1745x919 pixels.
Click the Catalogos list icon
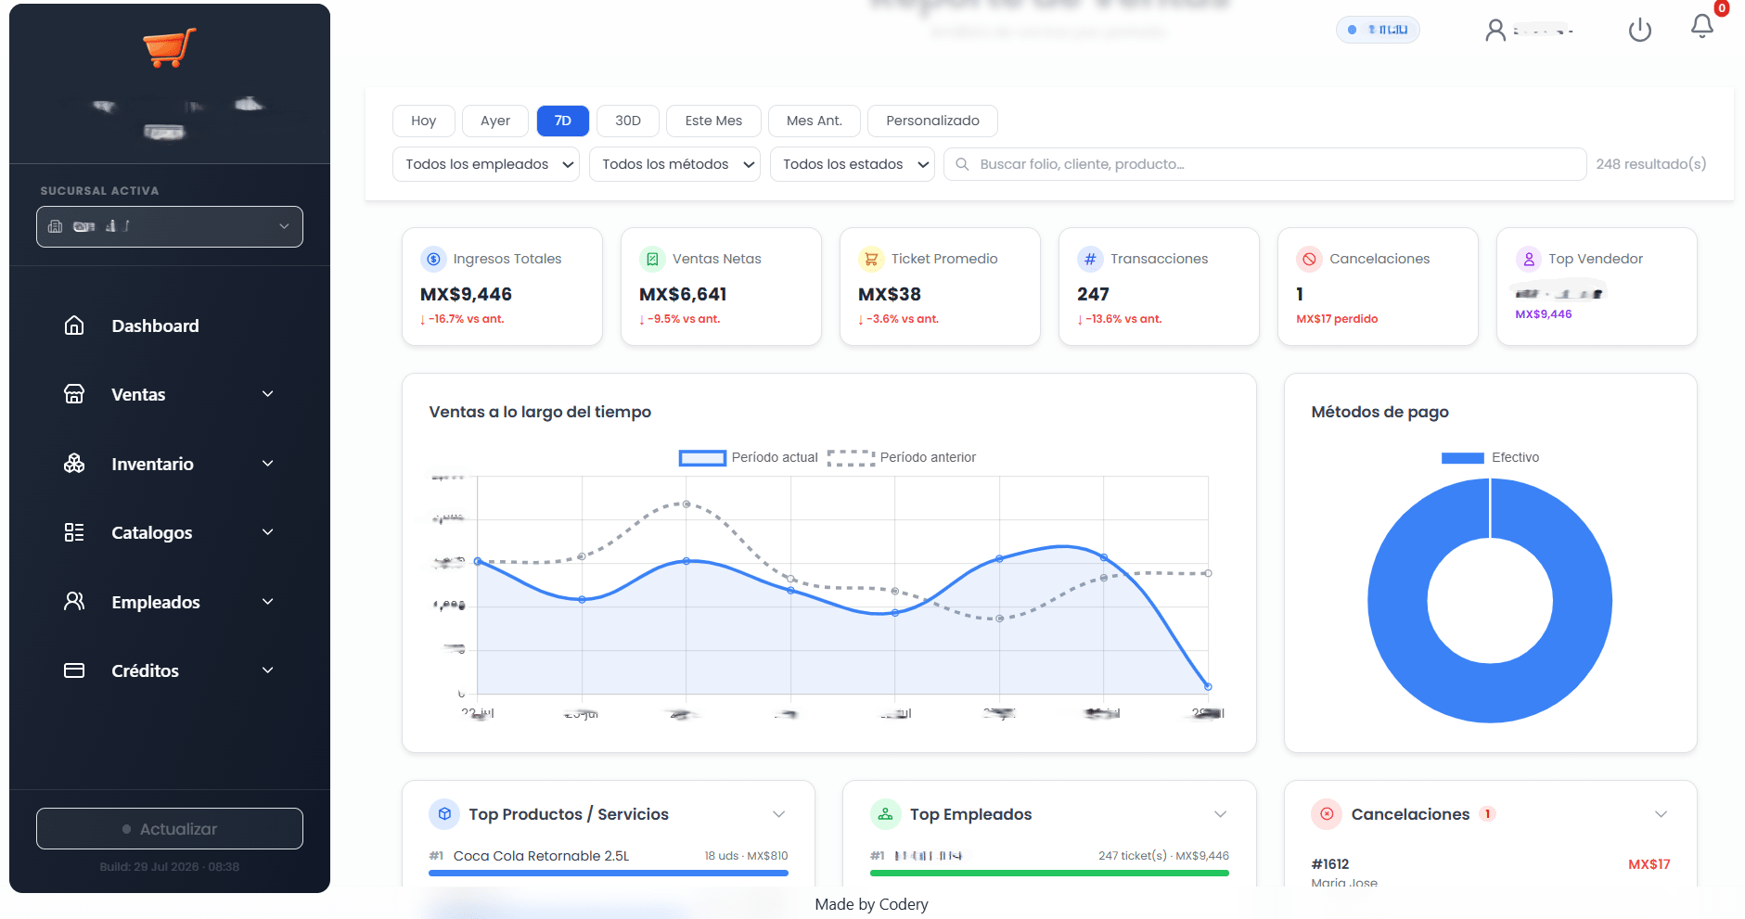74,532
